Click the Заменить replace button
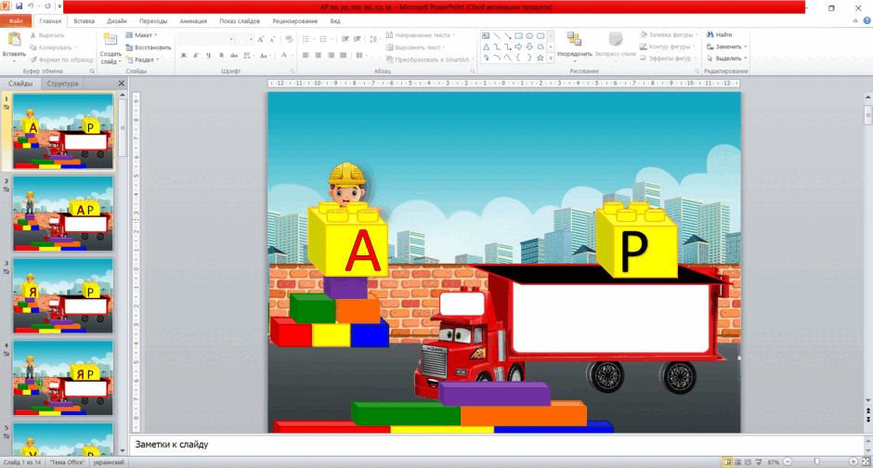Image resolution: width=873 pixels, height=468 pixels. 726,46
